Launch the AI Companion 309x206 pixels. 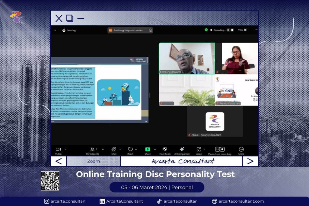(x=182, y=150)
